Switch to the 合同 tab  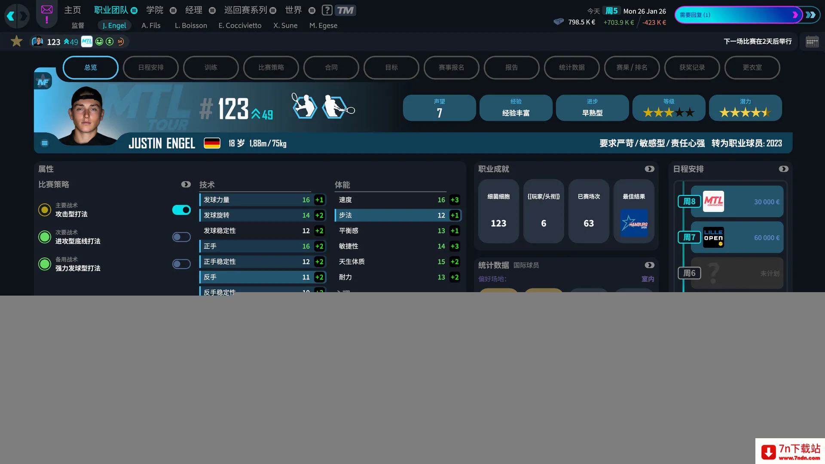(331, 67)
